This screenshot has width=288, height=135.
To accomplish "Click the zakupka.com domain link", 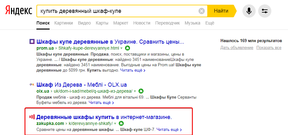I will click(50, 123).
